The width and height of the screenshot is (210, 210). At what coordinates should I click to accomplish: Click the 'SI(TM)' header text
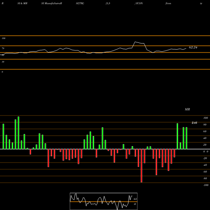coord(80,3)
